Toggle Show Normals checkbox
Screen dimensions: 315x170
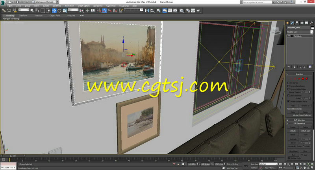[289, 95]
